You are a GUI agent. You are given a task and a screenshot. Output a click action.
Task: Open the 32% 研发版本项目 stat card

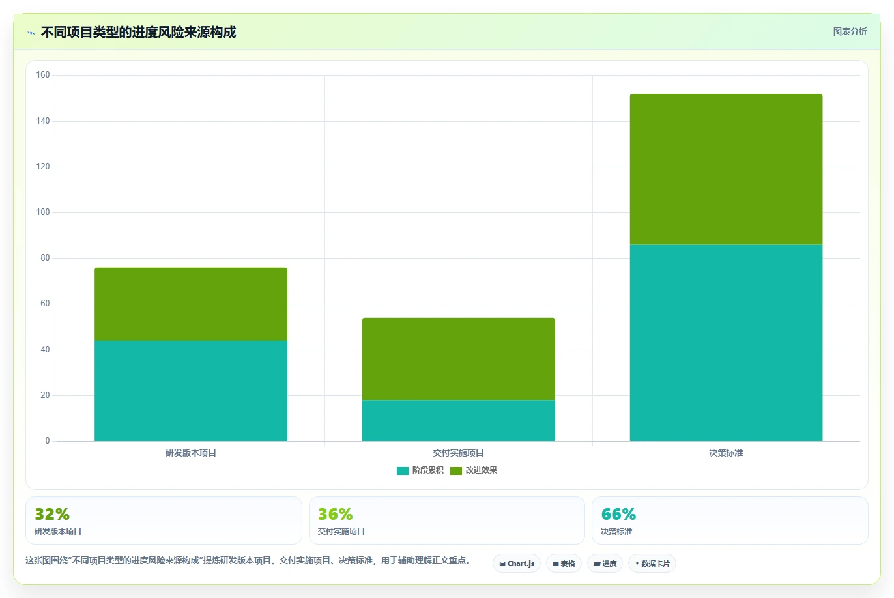coord(164,520)
